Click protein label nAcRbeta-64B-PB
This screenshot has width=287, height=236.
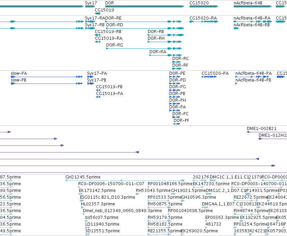pos(253,80)
